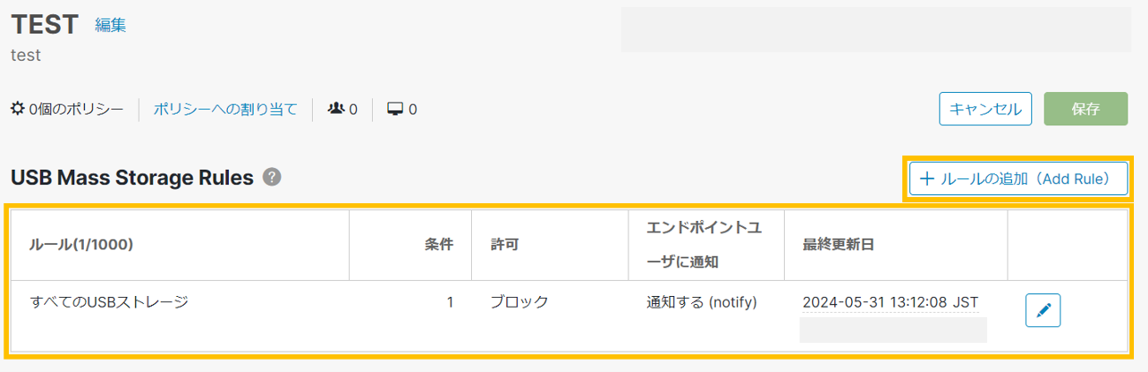Viewport: 1148px width, 372px height.
Task: Click the 通知する (notify) cell
Action: [x=702, y=302]
